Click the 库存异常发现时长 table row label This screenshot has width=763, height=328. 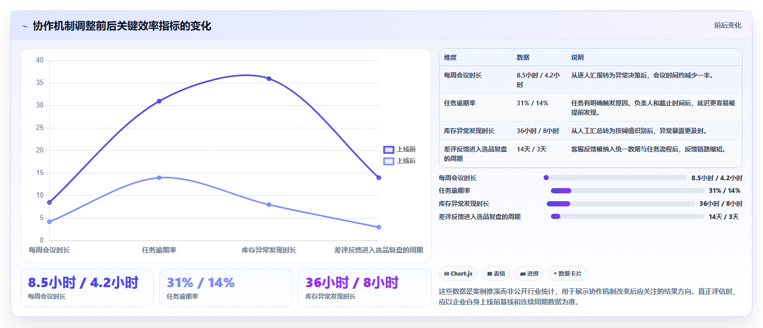coord(469,130)
